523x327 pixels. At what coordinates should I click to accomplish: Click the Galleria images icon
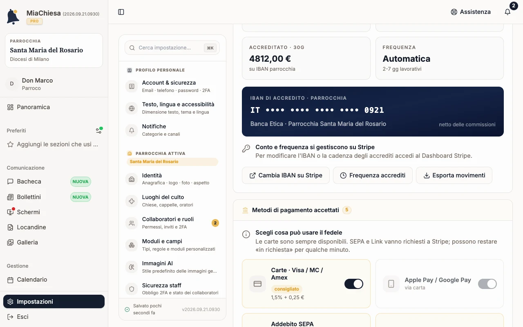click(10, 242)
